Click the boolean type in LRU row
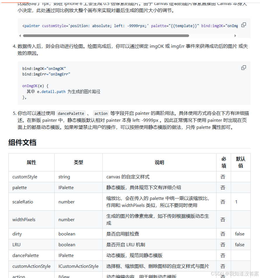260x278 pixels. [78, 245]
